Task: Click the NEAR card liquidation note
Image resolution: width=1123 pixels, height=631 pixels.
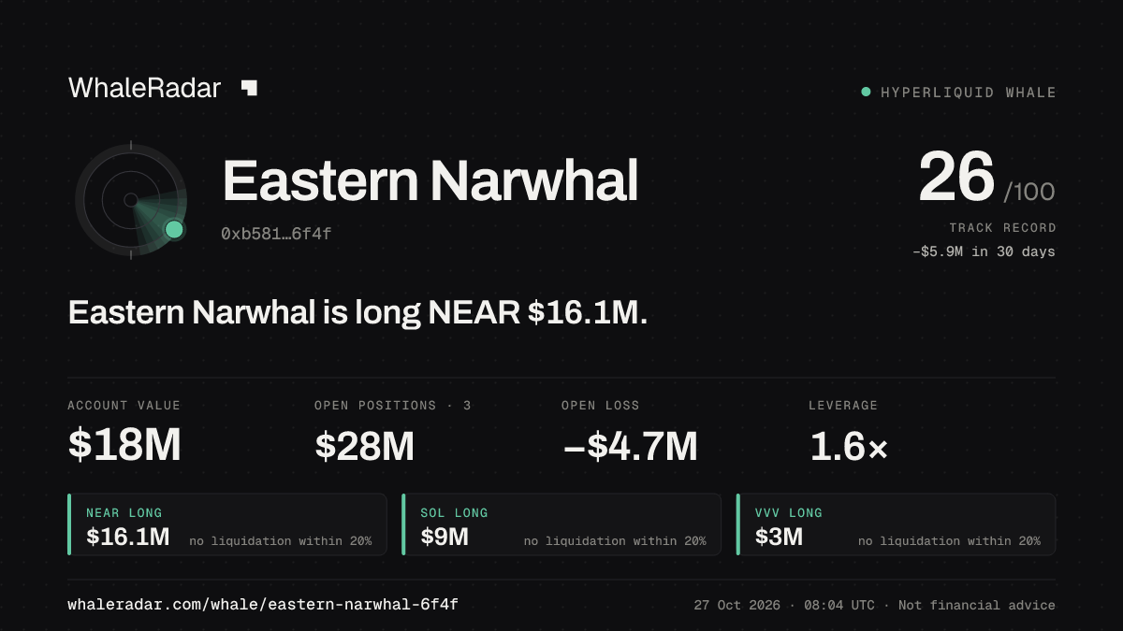Action: pyautogui.click(x=280, y=541)
